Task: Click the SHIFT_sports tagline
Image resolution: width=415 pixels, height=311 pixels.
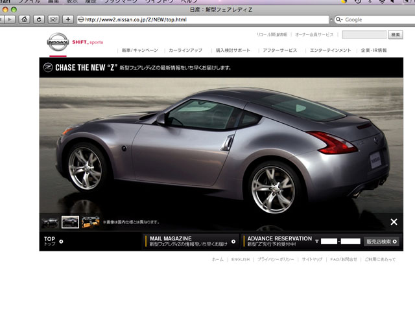Action: [88, 42]
